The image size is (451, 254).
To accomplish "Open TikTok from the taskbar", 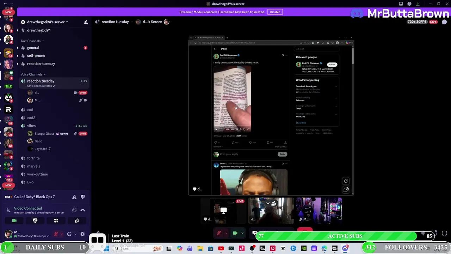I will coord(242,249).
